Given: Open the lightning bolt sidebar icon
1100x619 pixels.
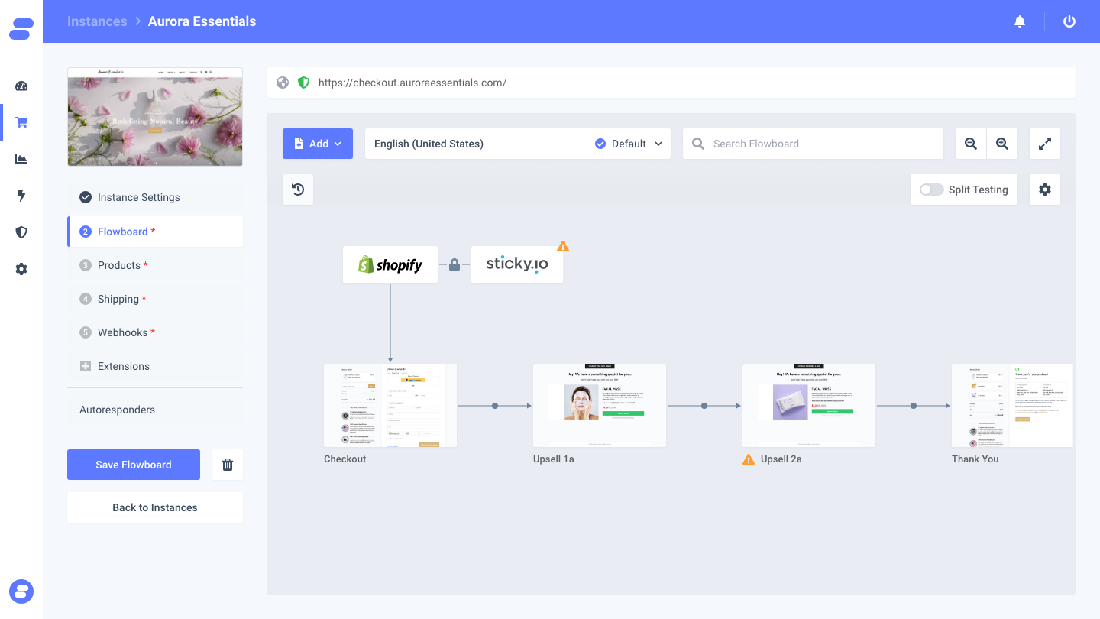Looking at the screenshot, I should (x=21, y=196).
